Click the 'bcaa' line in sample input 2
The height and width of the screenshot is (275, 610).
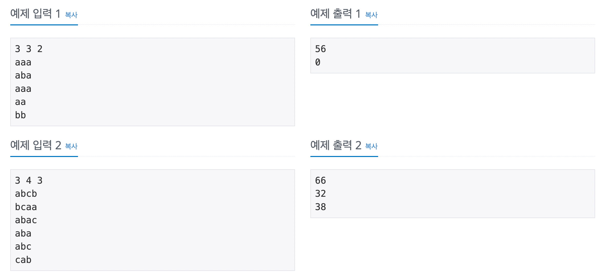point(26,207)
